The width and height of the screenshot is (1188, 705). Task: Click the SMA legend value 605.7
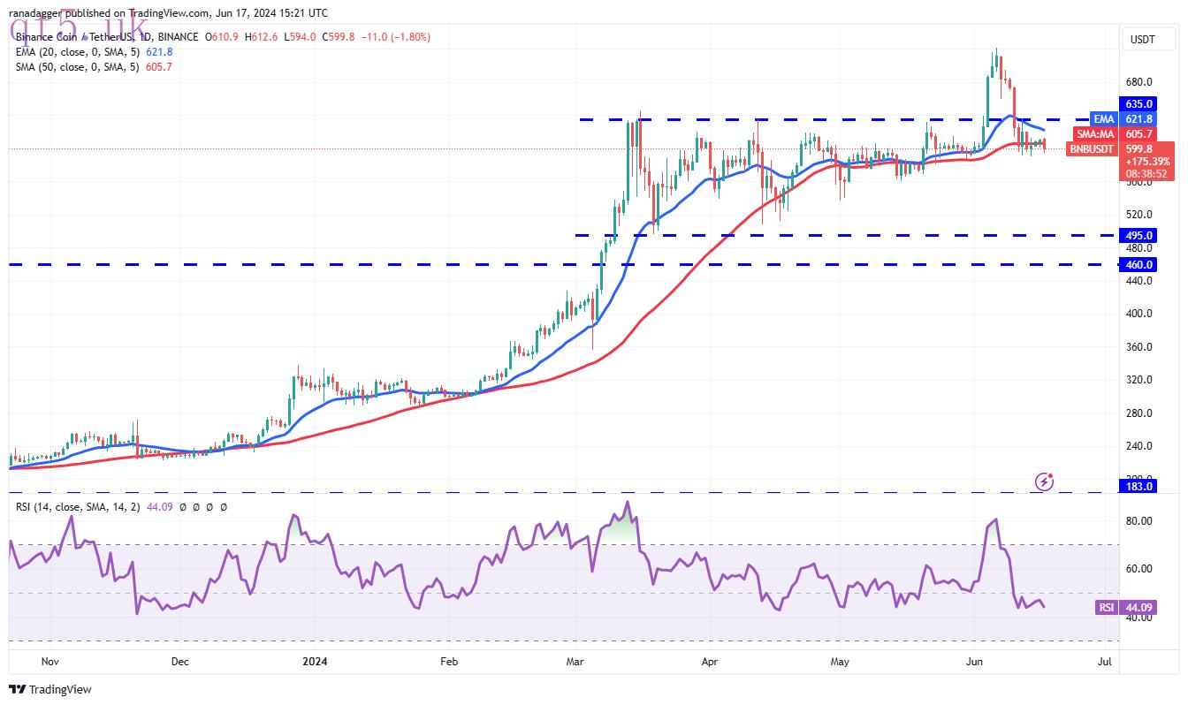tap(160, 67)
